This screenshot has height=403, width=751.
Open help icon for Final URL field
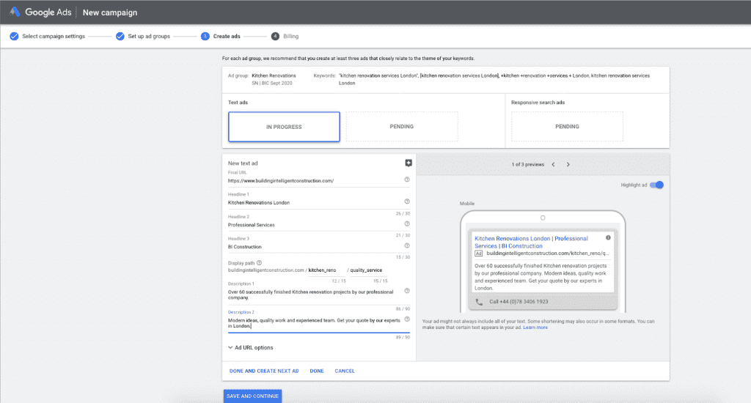click(x=407, y=180)
